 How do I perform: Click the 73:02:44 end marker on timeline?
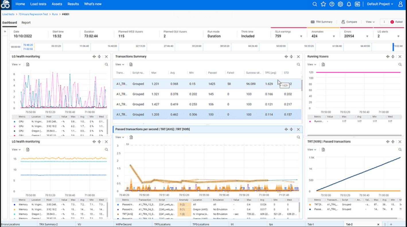pos(398,46)
